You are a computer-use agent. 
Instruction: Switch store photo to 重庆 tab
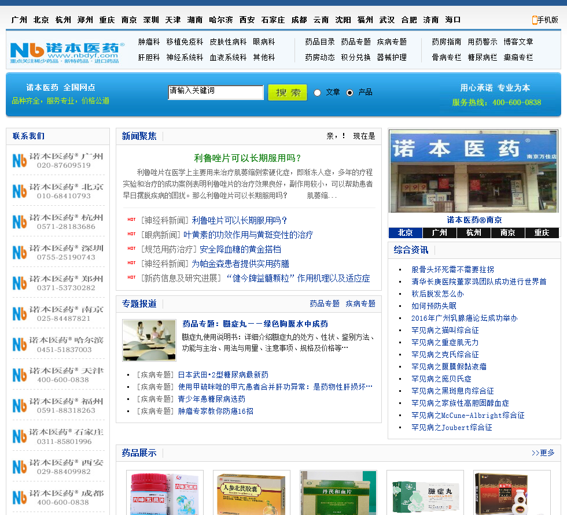(542, 233)
